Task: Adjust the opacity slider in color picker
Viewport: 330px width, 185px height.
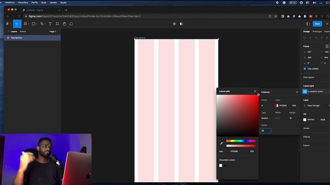Action: [241, 146]
